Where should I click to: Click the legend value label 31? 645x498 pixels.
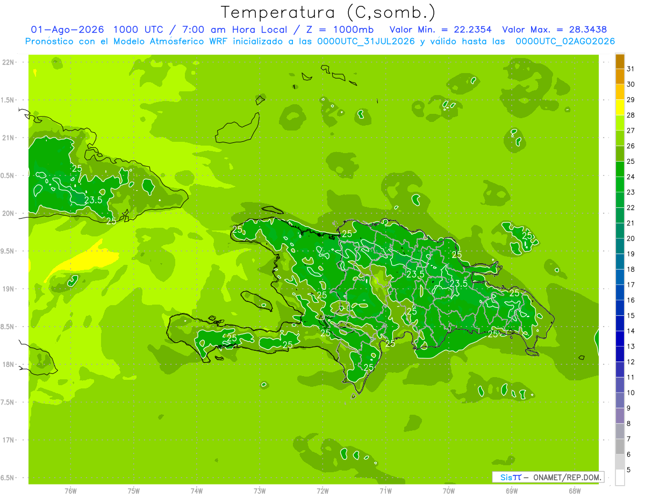[631, 69]
